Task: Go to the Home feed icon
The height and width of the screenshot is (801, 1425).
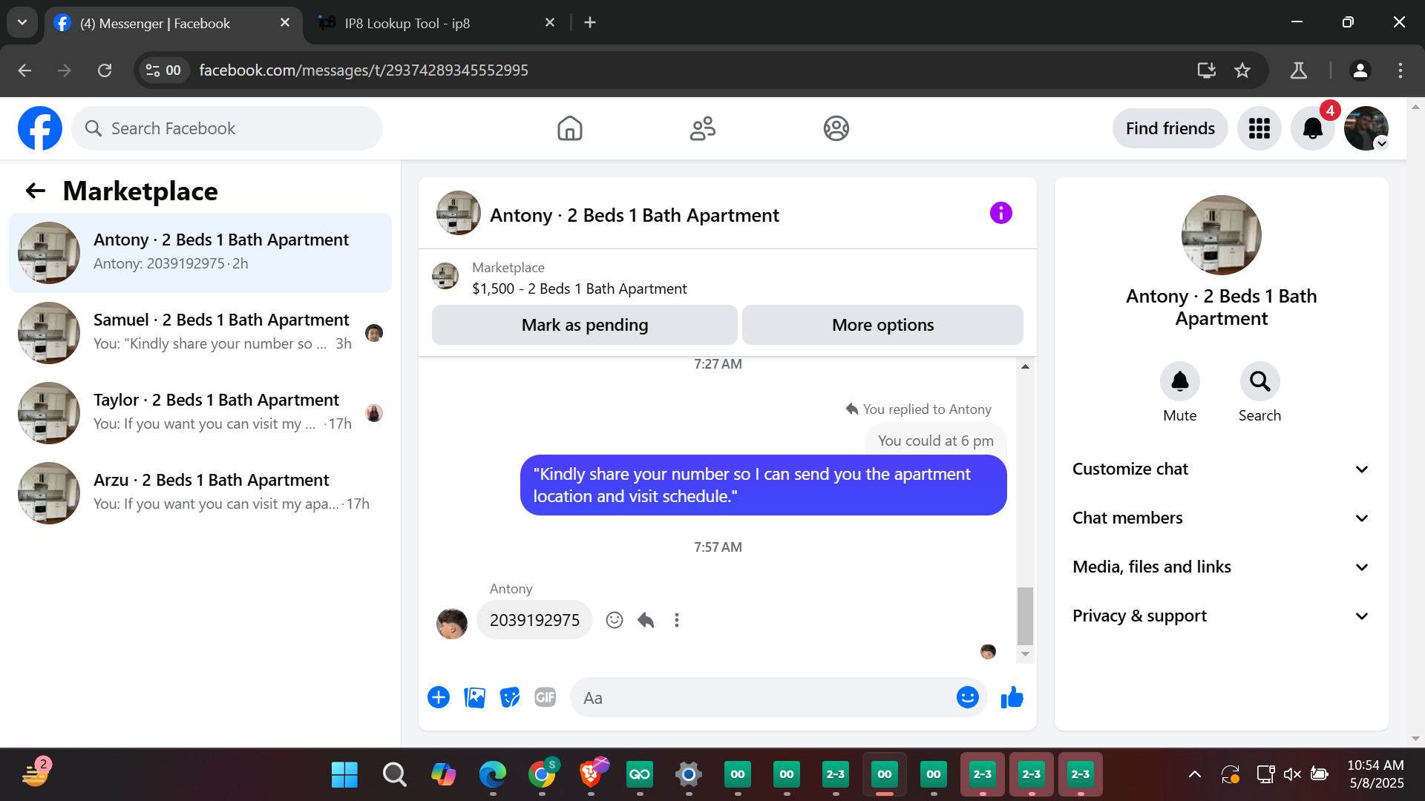Action: (569, 128)
